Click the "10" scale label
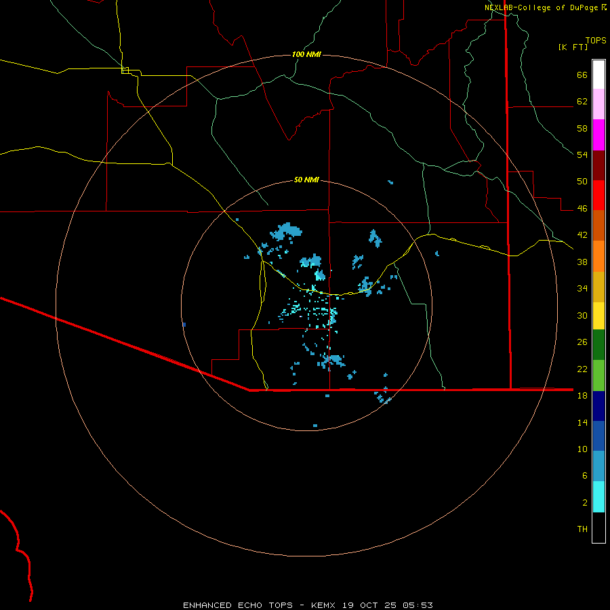Screen dimensions: 610x610 click(x=582, y=449)
